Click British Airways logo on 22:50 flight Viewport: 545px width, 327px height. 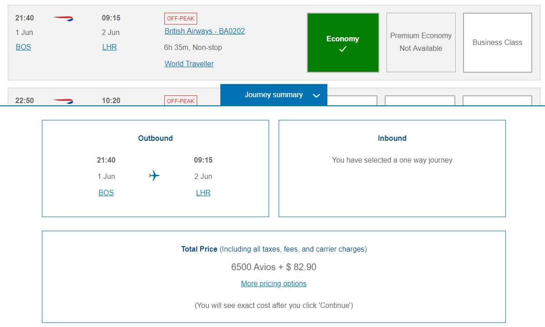(63, 101)
